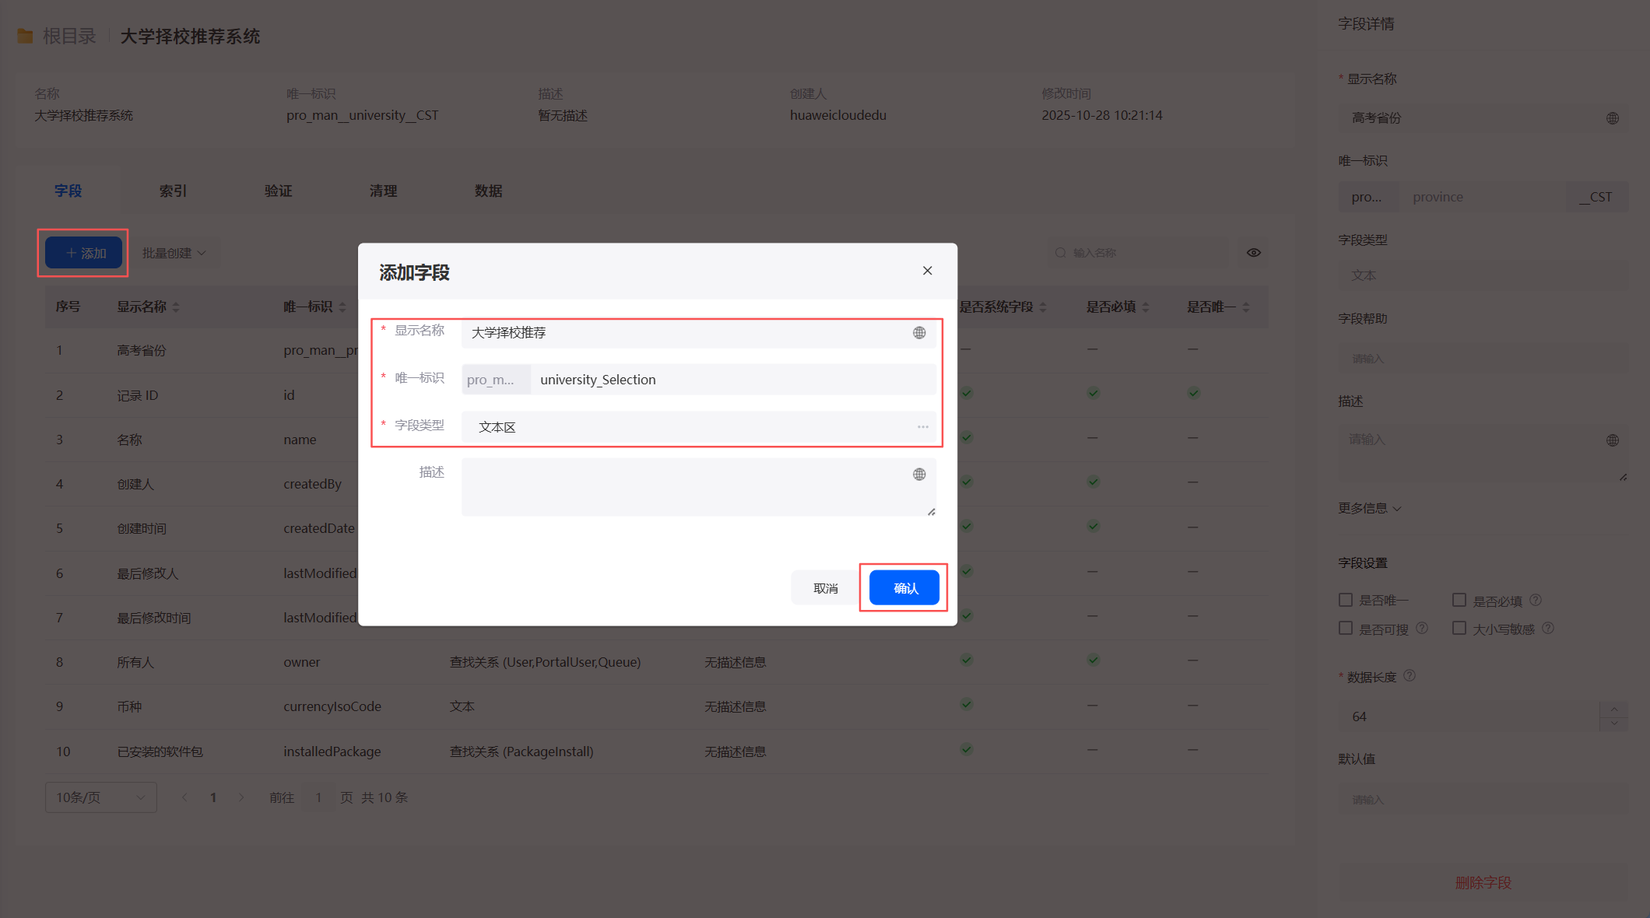1650x918 pixels.
Task: Switch to the 数据 tab
Action: [488, 191]
